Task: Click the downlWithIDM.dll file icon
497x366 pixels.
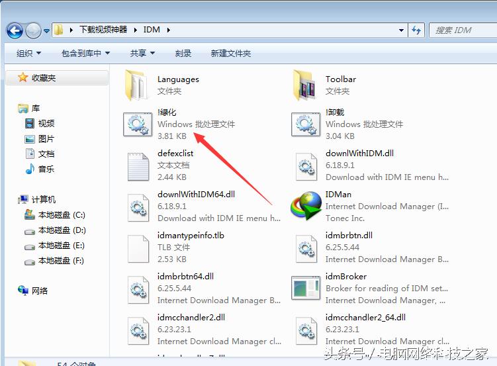Action: click(306, 165)
